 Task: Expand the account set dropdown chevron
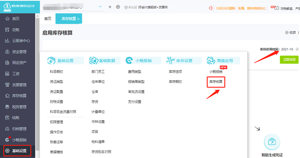point(100,7)
